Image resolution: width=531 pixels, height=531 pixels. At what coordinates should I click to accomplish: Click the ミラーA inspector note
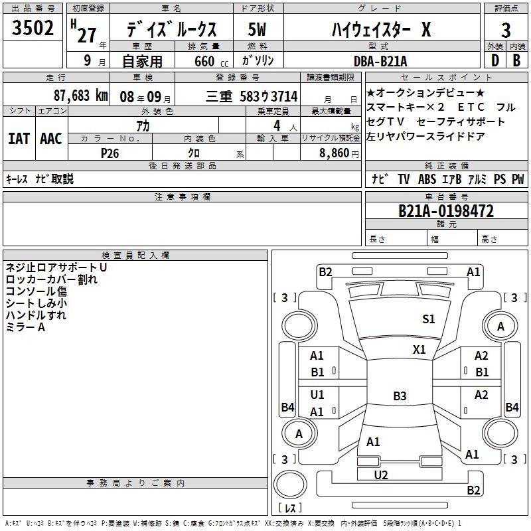pyautogui.click(x=25, y=327)
